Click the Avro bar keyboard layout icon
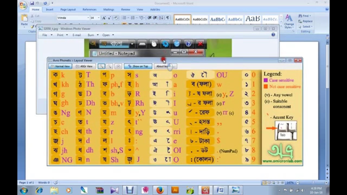Viewport: 347px width, 195px height. (x=142, y=44)
